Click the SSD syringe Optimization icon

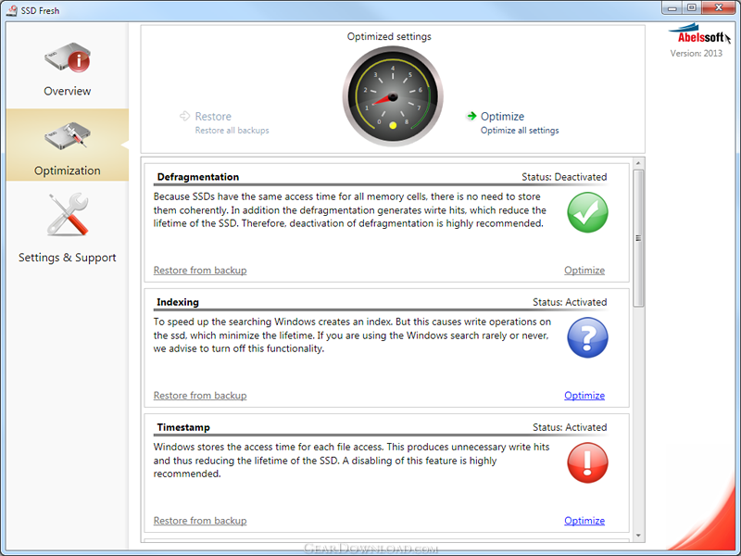point(67,135)
